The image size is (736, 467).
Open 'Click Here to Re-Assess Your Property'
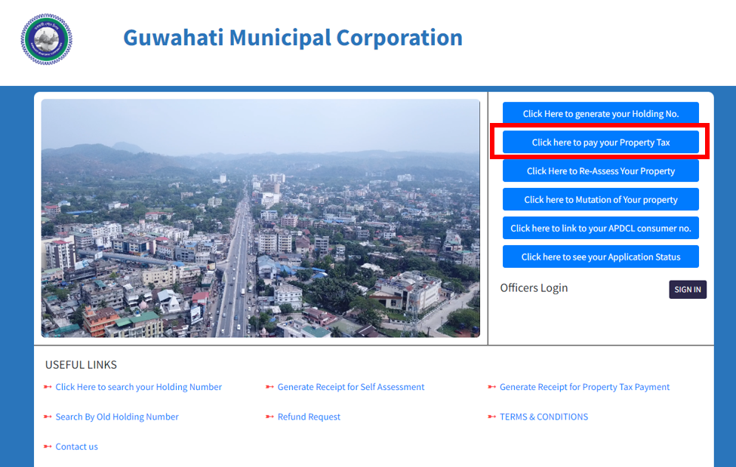tap(600, 171)
